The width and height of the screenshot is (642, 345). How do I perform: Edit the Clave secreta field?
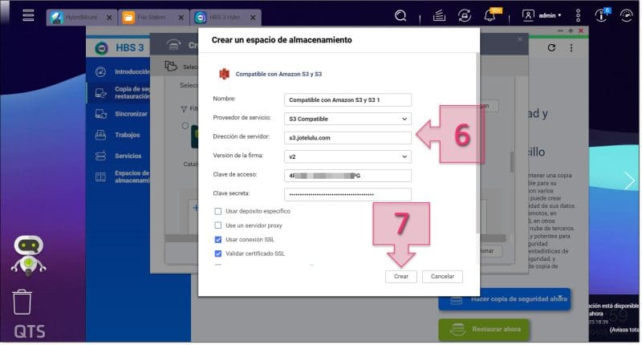click(347, 194)
